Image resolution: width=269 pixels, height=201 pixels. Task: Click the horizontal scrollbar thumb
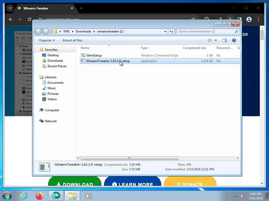pos(130,158)
